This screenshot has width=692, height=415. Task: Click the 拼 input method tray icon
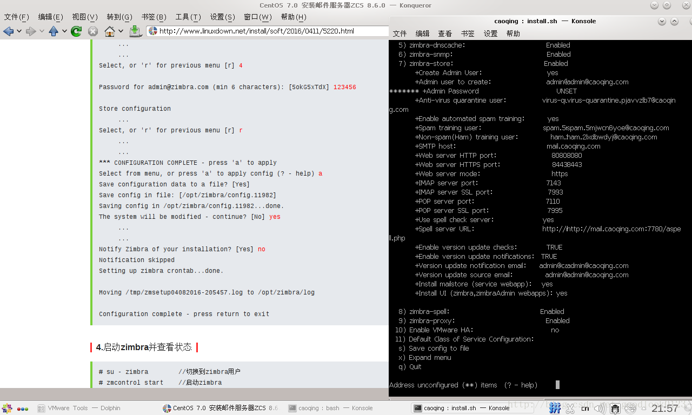[555, 409]
